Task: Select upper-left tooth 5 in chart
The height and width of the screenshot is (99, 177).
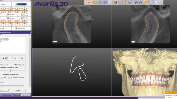Action: click(x=1, y=12)
